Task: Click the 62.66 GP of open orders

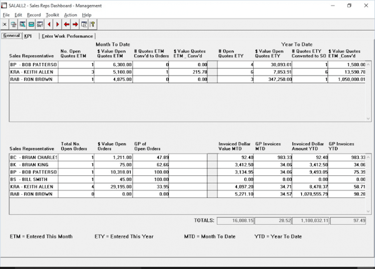Action: [x=151, y=165]
